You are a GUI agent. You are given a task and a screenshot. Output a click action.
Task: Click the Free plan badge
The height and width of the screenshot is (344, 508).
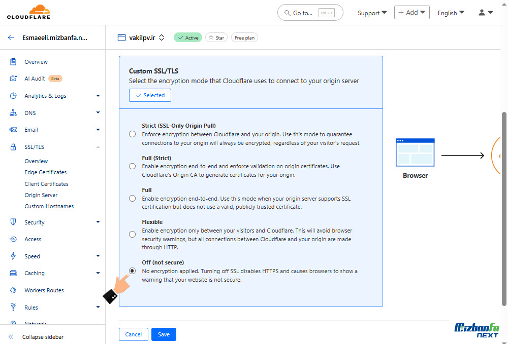[x=245, y=37]
